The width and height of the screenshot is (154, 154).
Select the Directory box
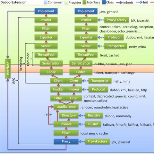[69, 116]
